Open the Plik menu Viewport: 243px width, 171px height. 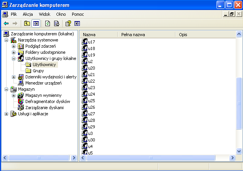coord(14,14)
